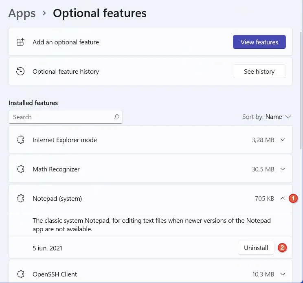
Task: Click the Internet Explorer mode puzzle icon
Action: point(20,140)
